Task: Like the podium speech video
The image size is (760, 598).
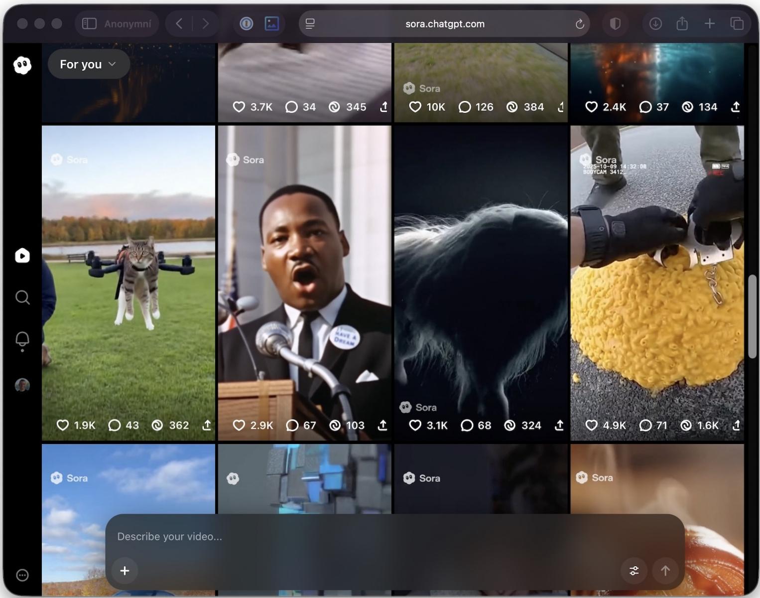Action: pos(239,425)
